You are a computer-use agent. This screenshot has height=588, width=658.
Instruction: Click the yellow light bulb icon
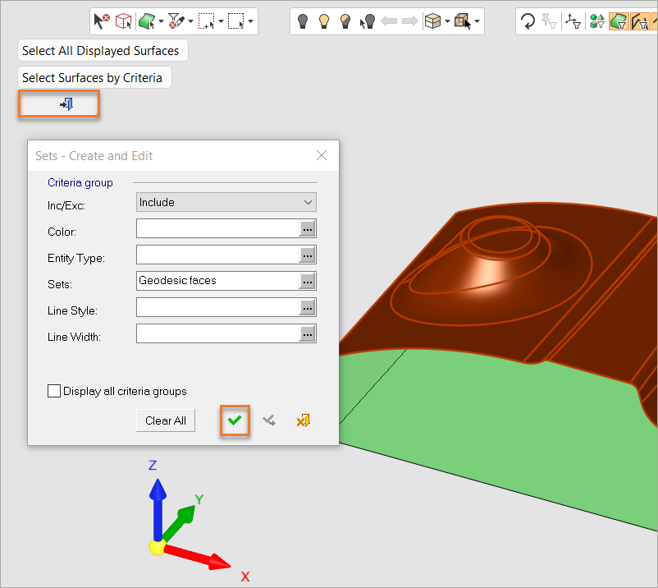coord(324,21)
